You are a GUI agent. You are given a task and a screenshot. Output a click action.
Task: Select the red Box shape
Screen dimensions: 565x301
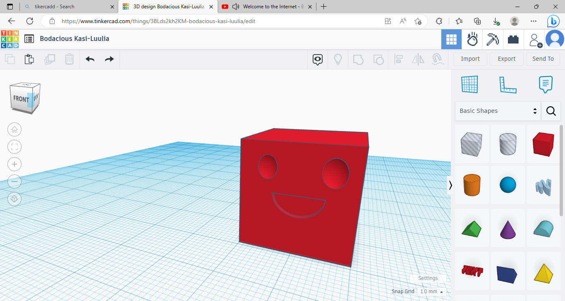543,144
